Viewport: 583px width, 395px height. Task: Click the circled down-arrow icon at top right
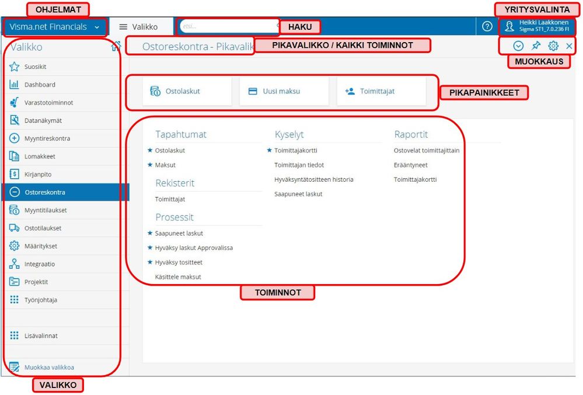click(518, 46)
